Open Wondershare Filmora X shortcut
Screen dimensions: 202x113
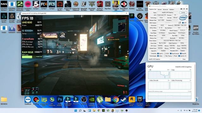(x=68, y=100)
